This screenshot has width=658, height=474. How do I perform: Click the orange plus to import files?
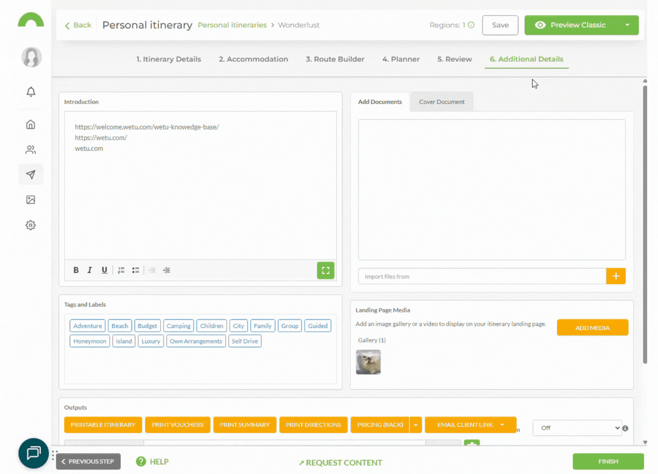(615, 276)
